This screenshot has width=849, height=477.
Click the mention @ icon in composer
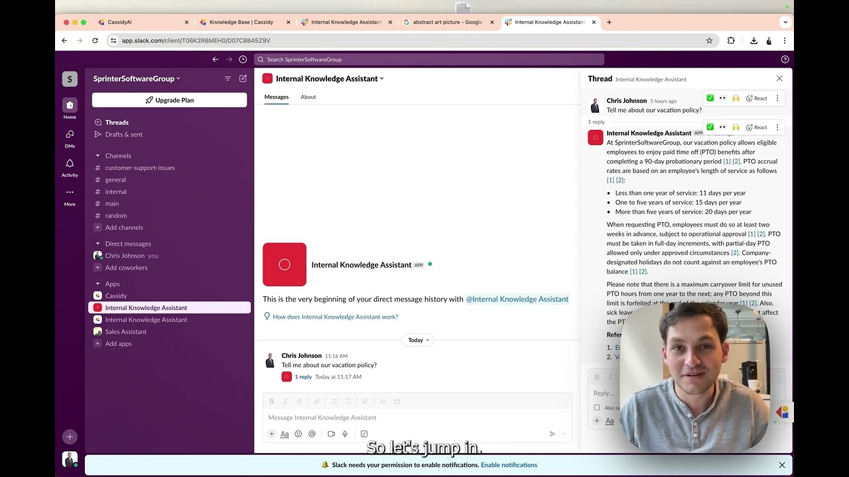tap(312, 434)
